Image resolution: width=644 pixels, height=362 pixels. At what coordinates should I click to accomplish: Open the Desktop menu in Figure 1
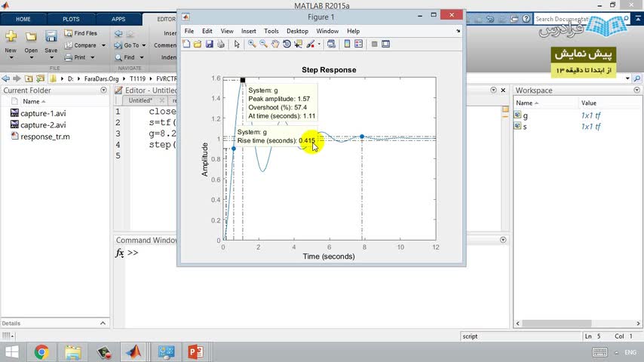click(297, 31)
